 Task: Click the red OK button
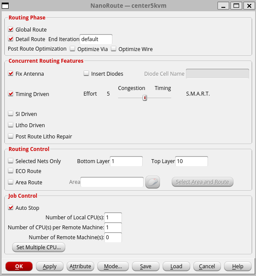(19, 266)
